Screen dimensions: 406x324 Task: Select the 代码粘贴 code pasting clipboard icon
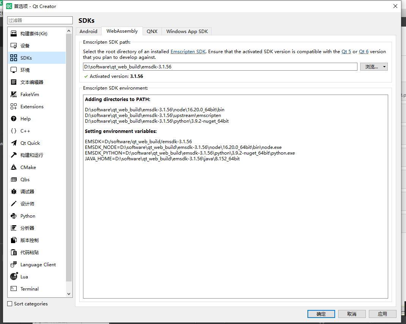tap(14, 253)
